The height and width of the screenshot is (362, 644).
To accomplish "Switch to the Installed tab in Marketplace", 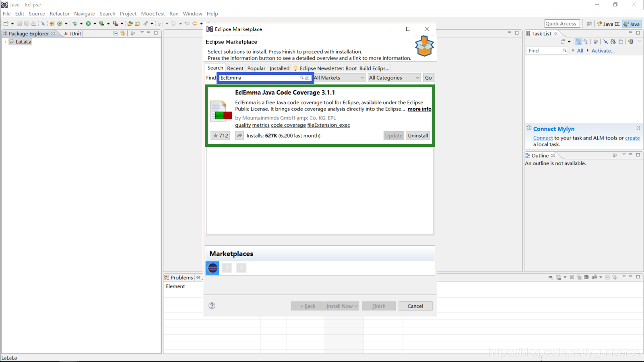I will tap(279, 68).
